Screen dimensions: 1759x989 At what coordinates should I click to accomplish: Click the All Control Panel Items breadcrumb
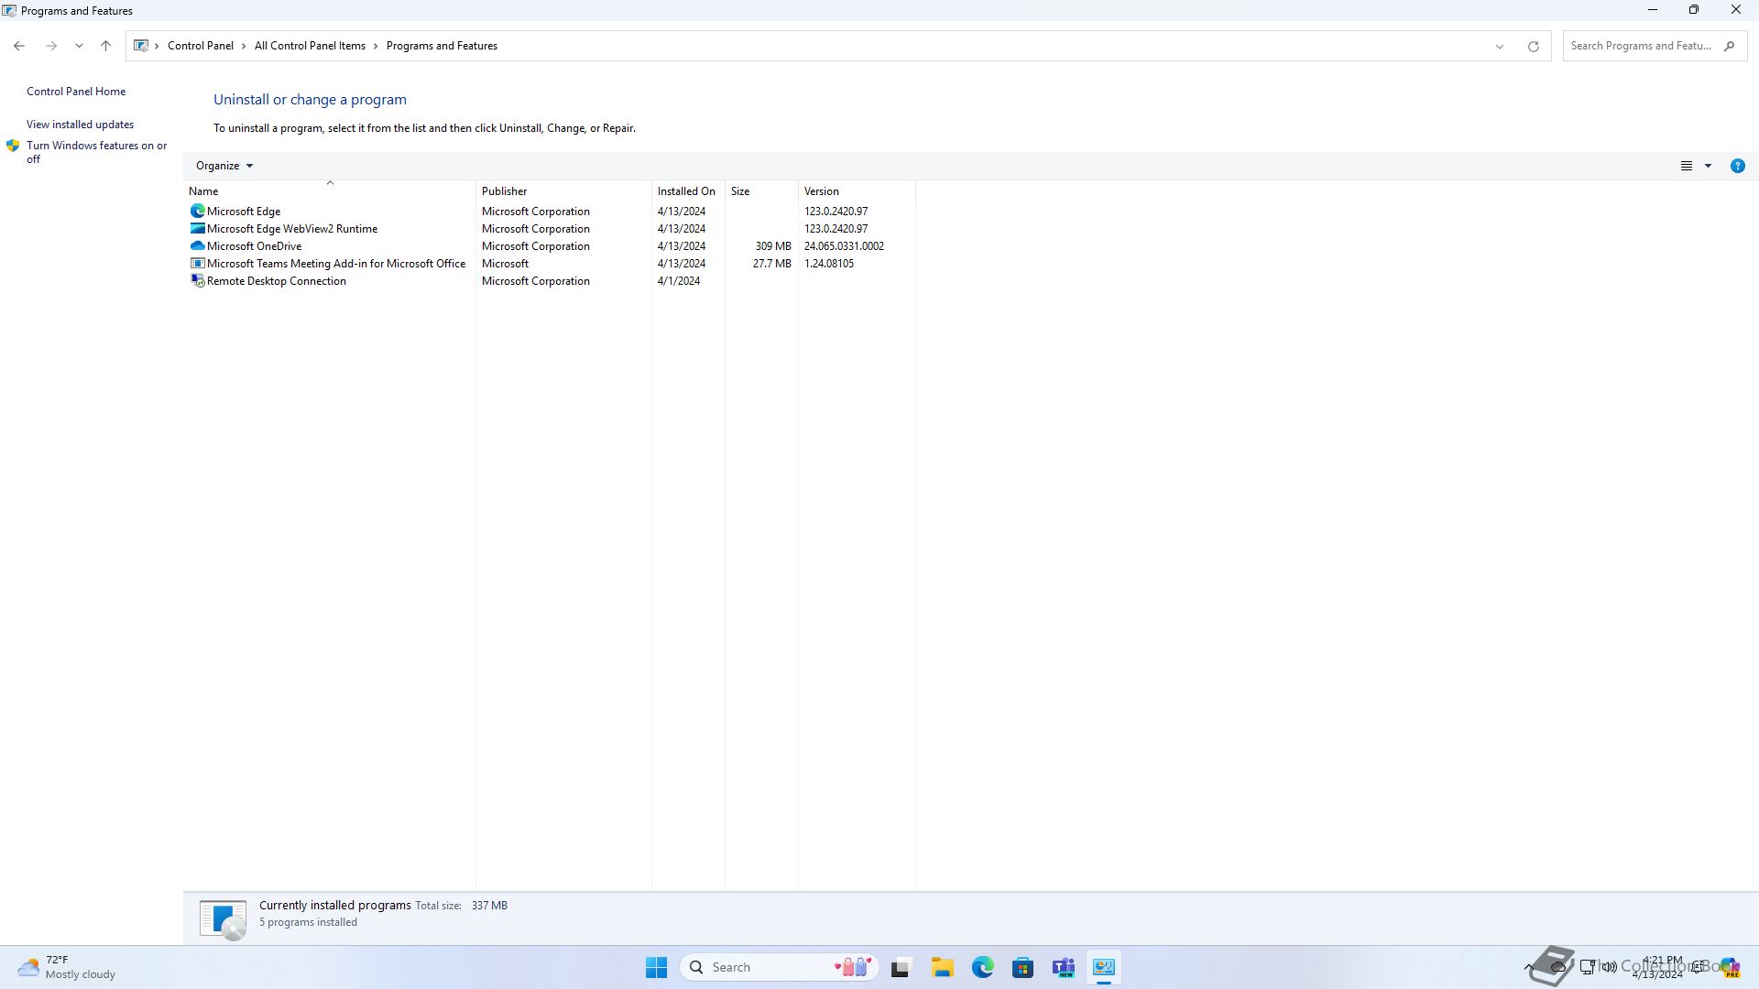(310, 46)
